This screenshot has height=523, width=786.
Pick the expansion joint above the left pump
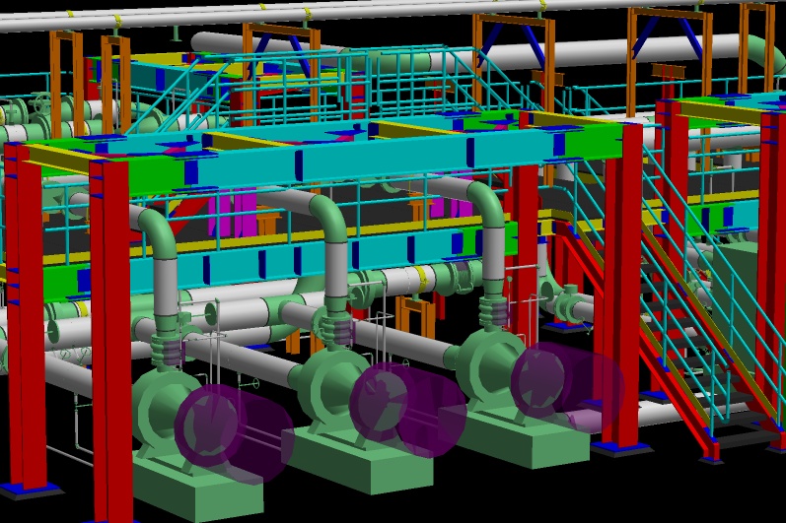pyautogui.click(x=169, y=348)
